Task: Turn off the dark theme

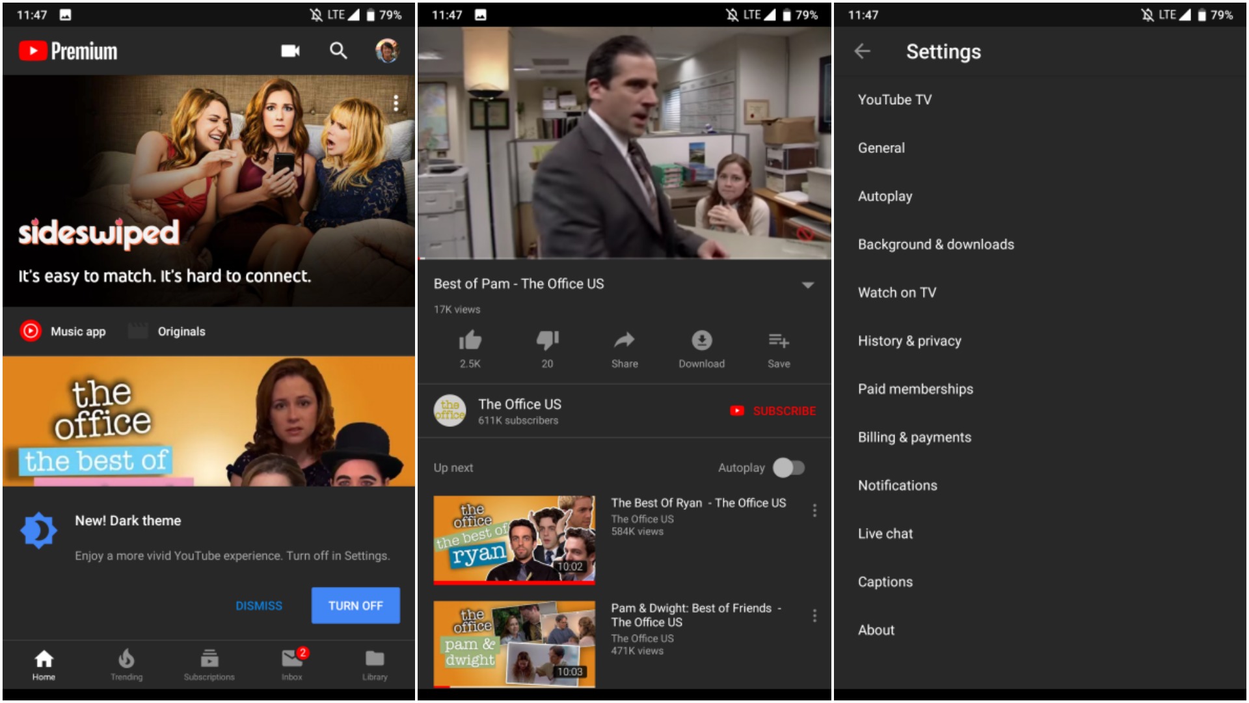Action: point(355,605)
